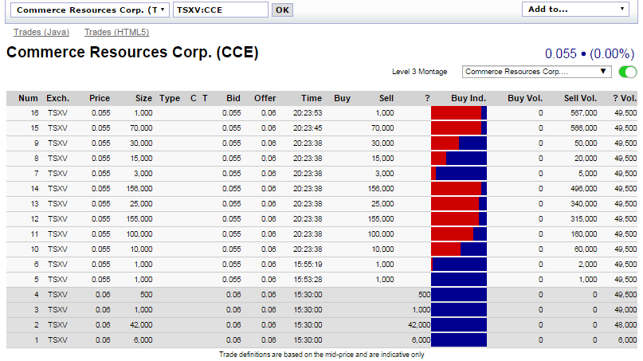Click the Level 3 Montage label

click(x=420, y=72)
